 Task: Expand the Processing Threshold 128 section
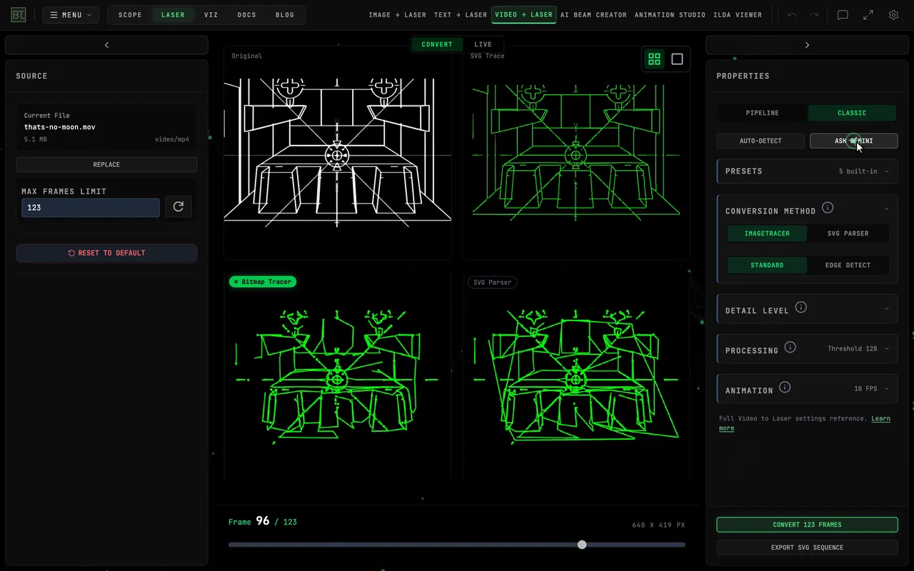pos(808,349)
